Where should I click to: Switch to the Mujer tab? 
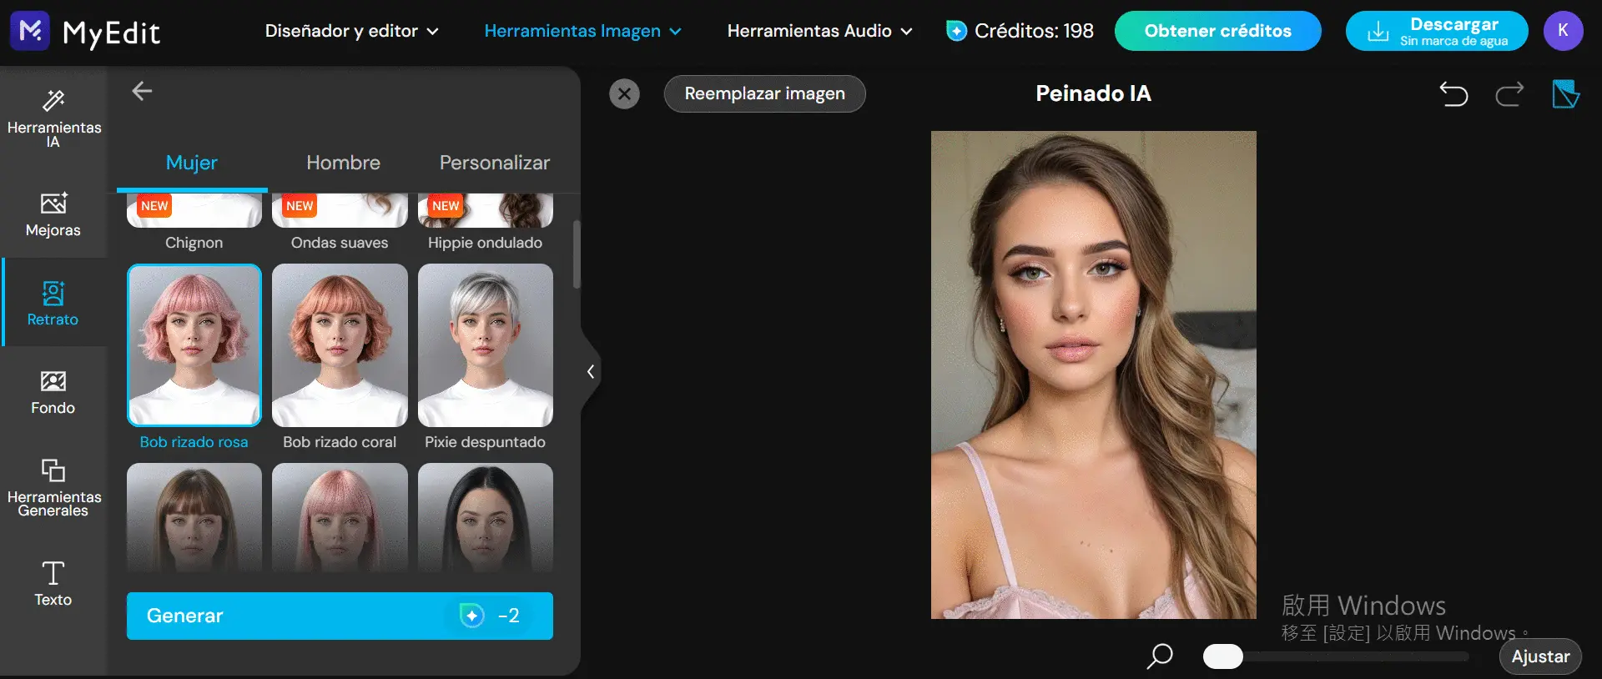[192, 163]
